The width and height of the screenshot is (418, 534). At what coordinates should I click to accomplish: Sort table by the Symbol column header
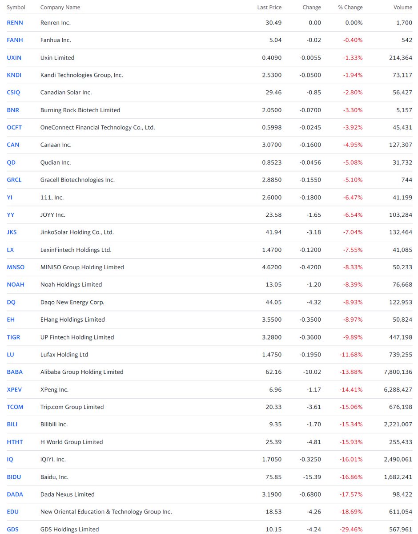[x=16, y=8]
